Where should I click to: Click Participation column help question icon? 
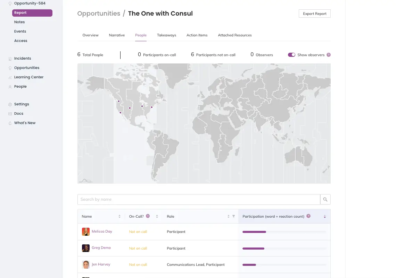tap(308, 216)
